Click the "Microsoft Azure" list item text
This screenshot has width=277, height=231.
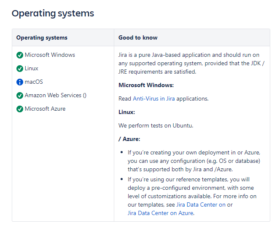45,109
